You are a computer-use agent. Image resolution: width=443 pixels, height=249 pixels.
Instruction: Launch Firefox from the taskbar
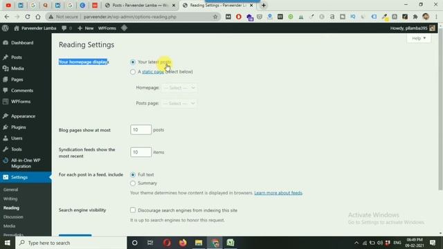pos(183,243)
